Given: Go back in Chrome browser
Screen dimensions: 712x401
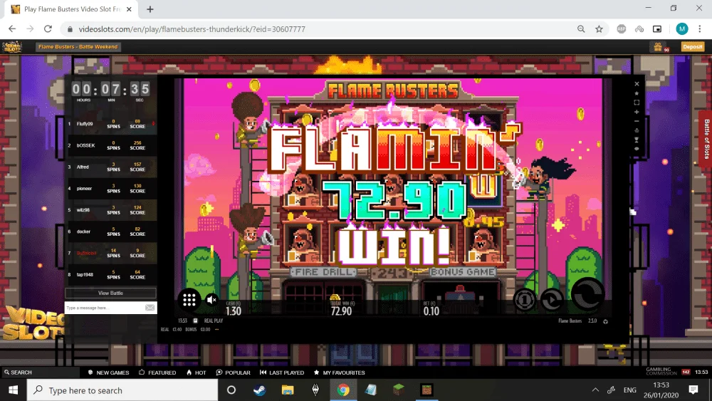Looking at the screenshot, I should pos(12,29).
